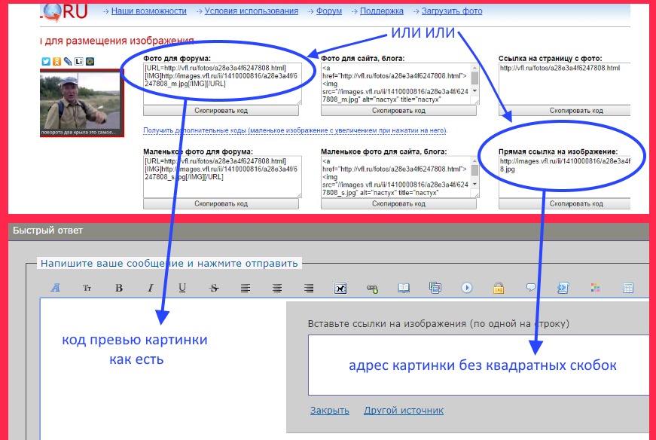
Task: Open the font face picker icon
Action: click(55, 288)
